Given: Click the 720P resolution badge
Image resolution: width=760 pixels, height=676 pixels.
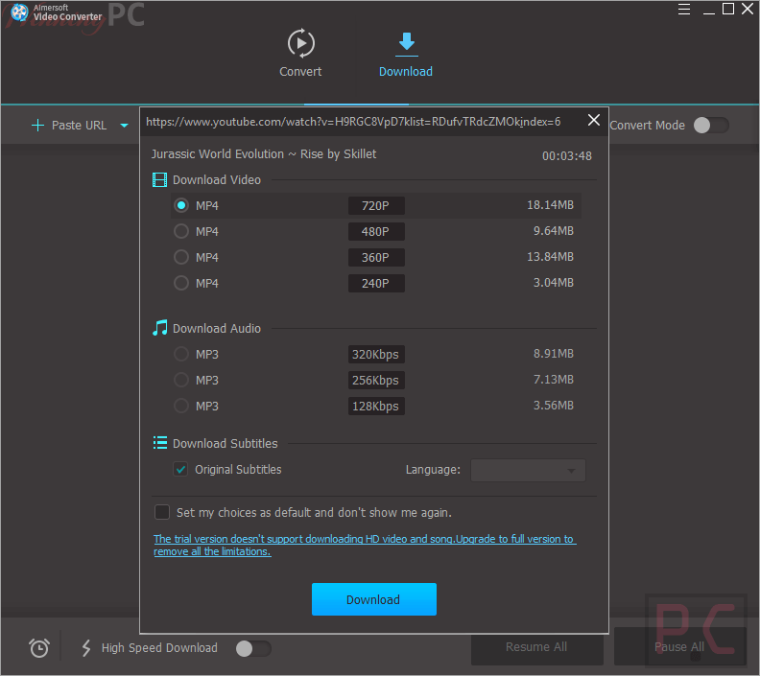Looking at the screenshot, I should 376,206.
